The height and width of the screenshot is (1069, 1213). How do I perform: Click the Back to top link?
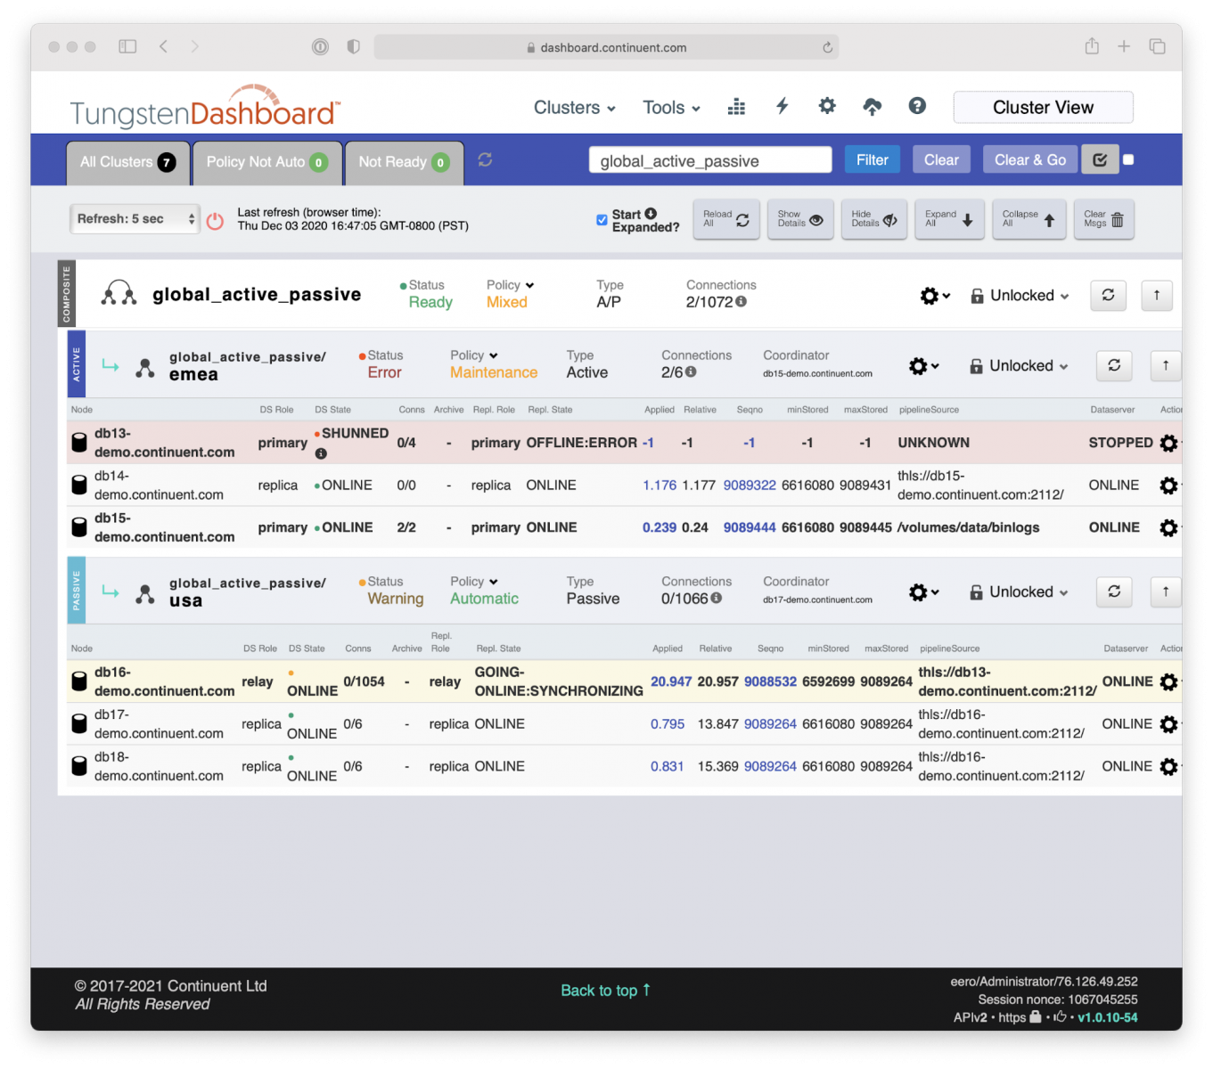coord(606,991)
